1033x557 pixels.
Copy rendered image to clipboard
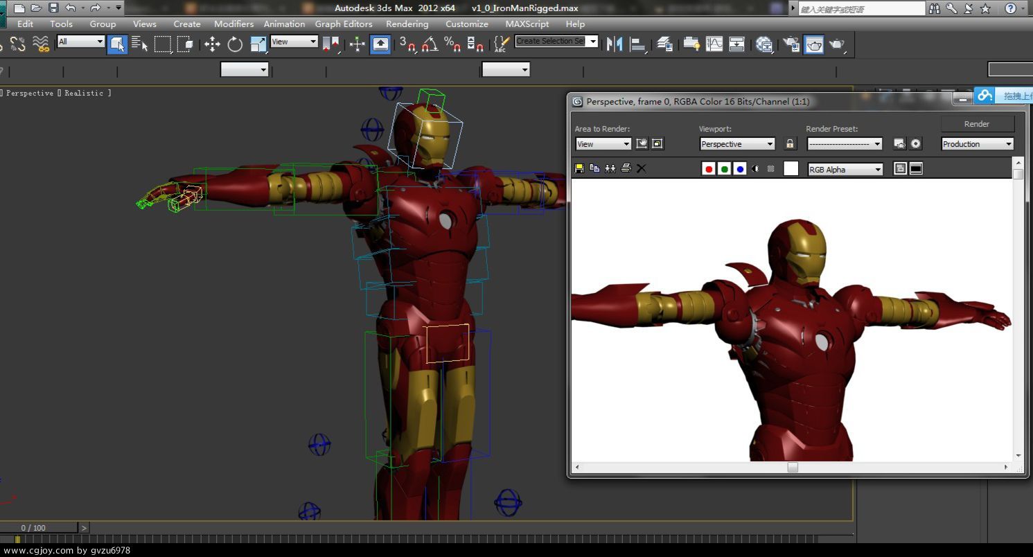pos(594,168)
